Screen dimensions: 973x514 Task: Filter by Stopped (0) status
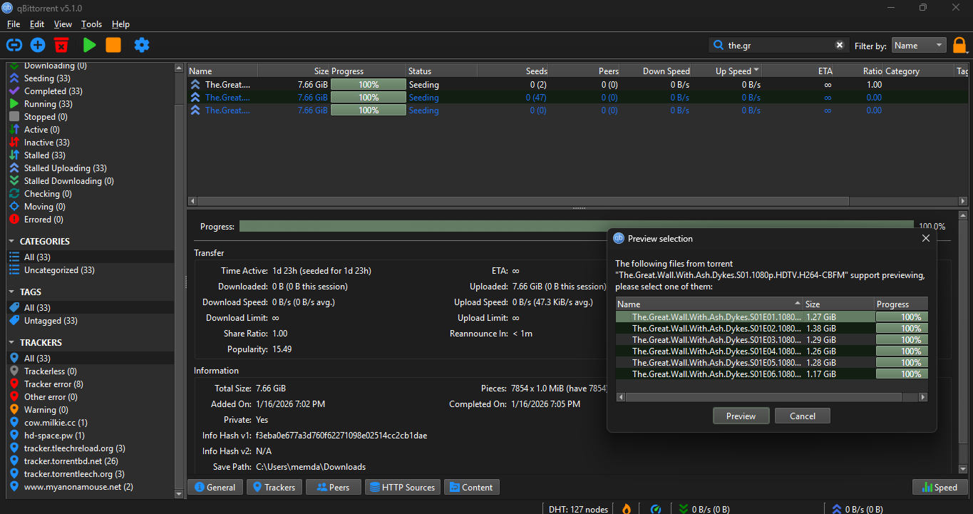pyautogui.click(x=46, y=117)
